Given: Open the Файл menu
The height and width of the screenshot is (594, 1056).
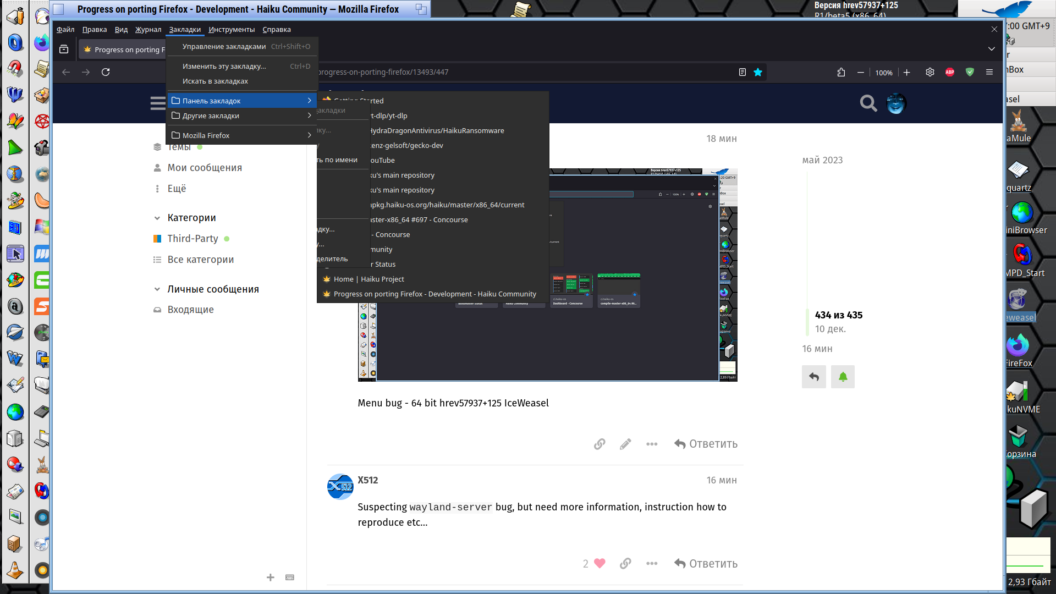Looking at the screenshot, I should click(65, 30).
